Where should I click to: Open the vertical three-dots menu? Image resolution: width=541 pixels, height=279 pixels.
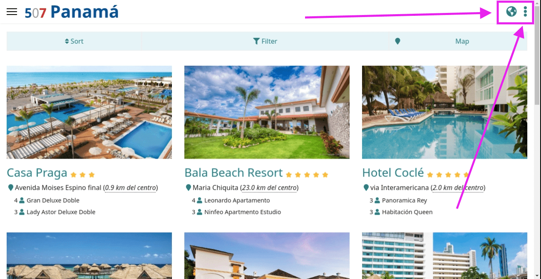point(526,11)
